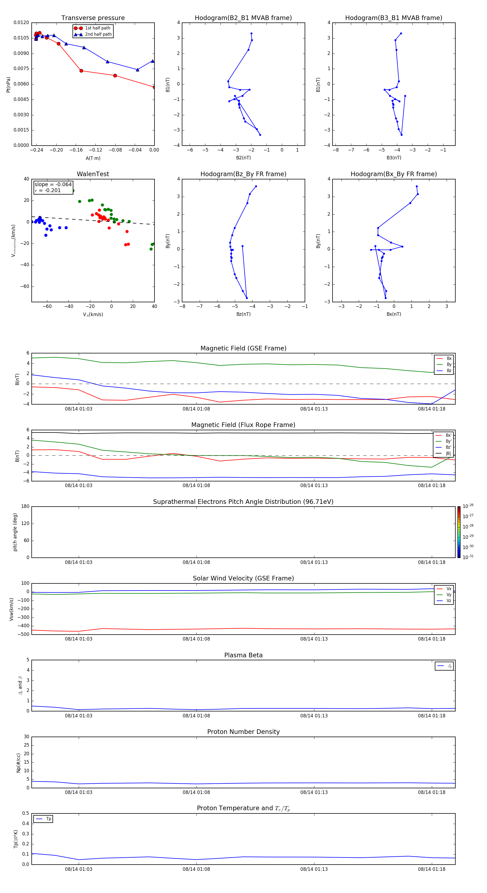Viewport: 487px width, 893px height.
Task: Click the 'Transverse pressure' plot title
Action: pos(93,18)
